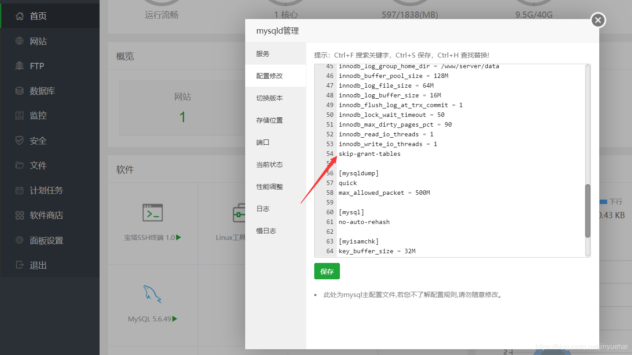The image size is (632, 355).
Task: Open the 面板设置 sidebar page
Action: pyautogui.click(x=50, y=240)
